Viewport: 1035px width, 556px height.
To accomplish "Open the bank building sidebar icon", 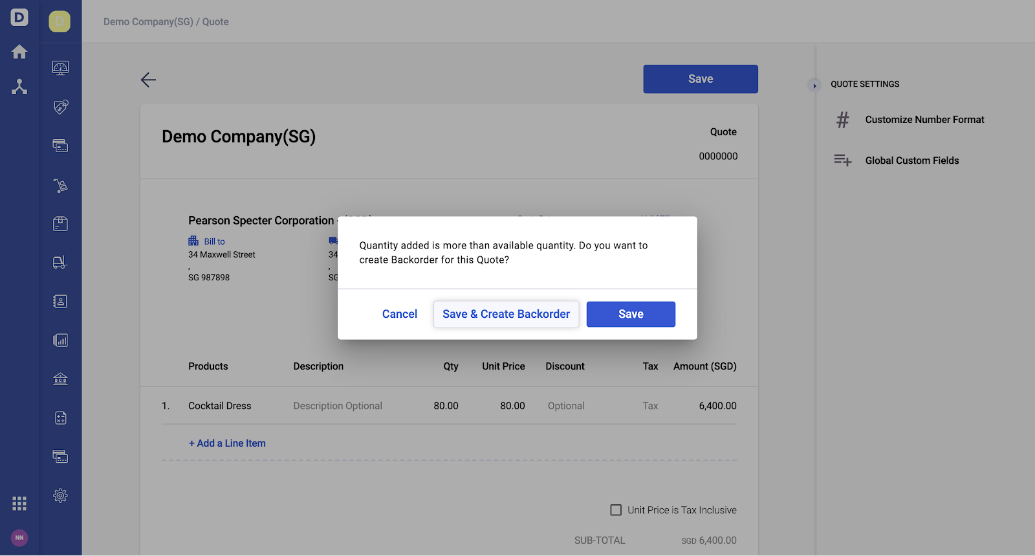I will 60,379.
